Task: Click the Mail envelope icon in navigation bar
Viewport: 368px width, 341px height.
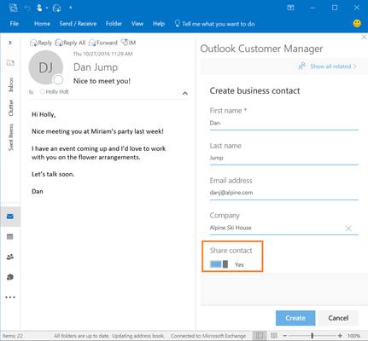Action: (10, 217)
